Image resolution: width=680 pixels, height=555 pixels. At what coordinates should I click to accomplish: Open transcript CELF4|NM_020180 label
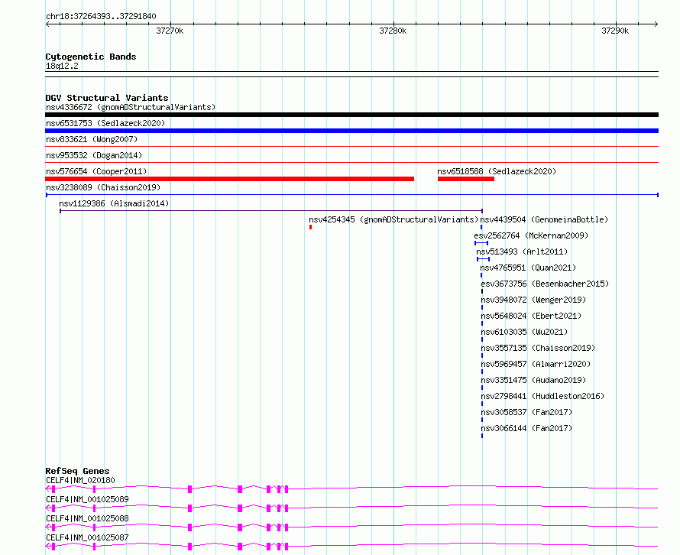click(80, 480)
